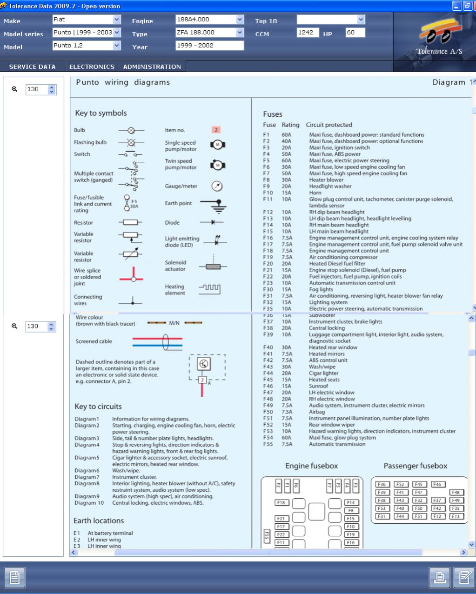This screenshot has height=594, width=476.
Task: Click the 'Diagram 6 Wash/wipe.' row
Action: [107, 470]
